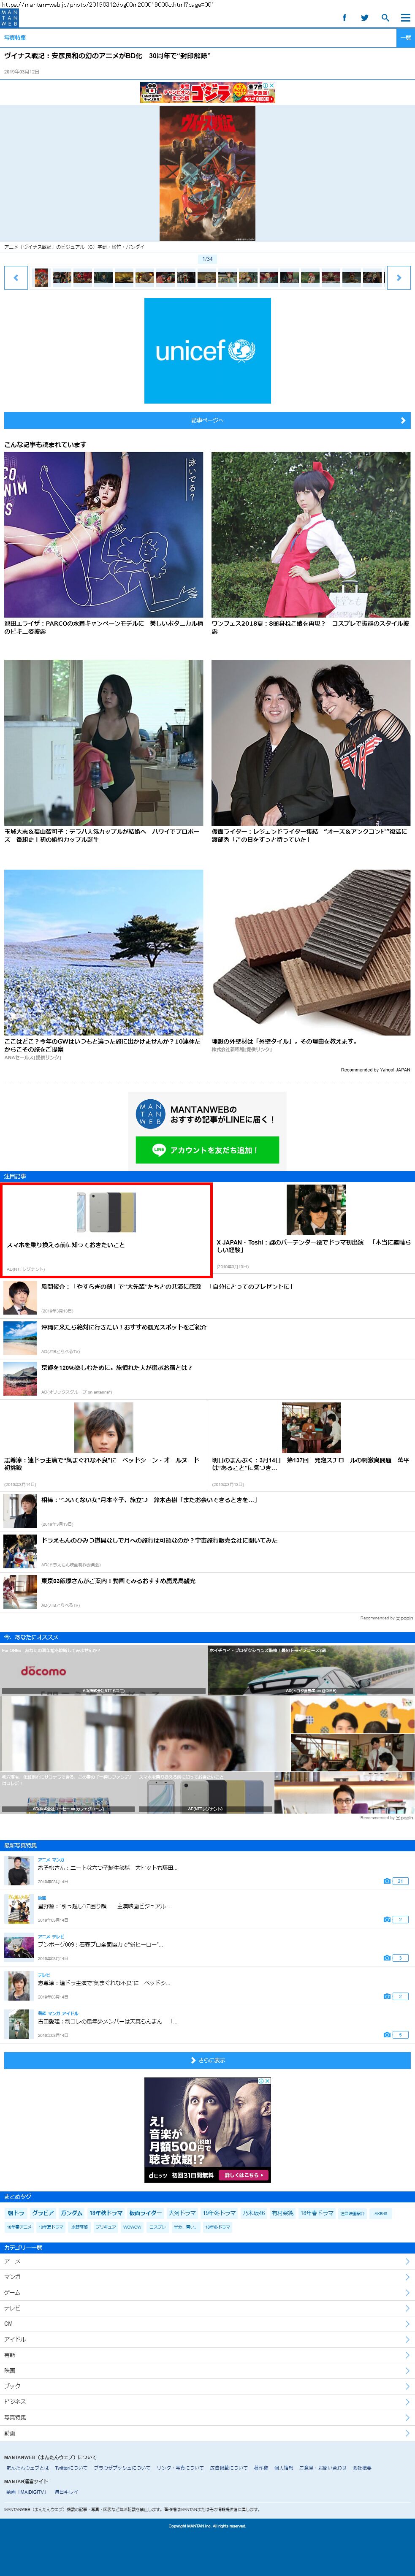Select the グラビア tag

coord(43,2213)
